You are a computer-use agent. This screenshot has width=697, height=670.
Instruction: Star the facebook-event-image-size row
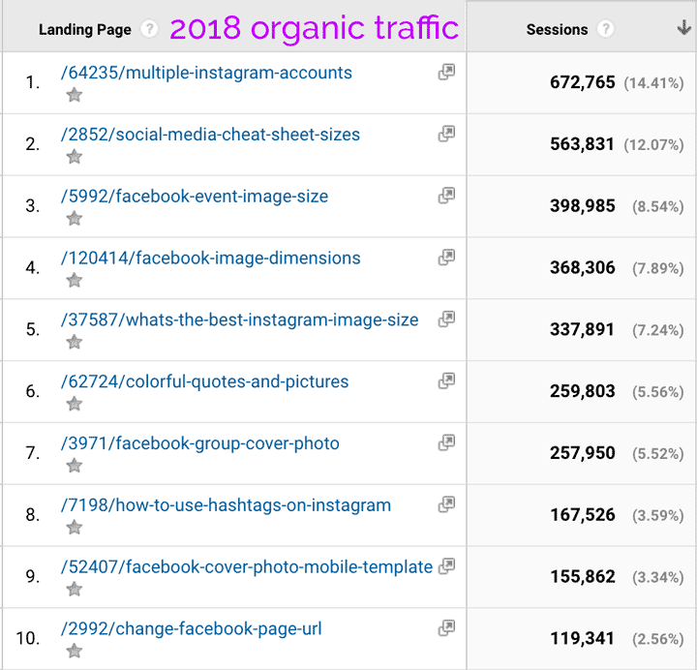pyautogui.click(x=75, y=218)
